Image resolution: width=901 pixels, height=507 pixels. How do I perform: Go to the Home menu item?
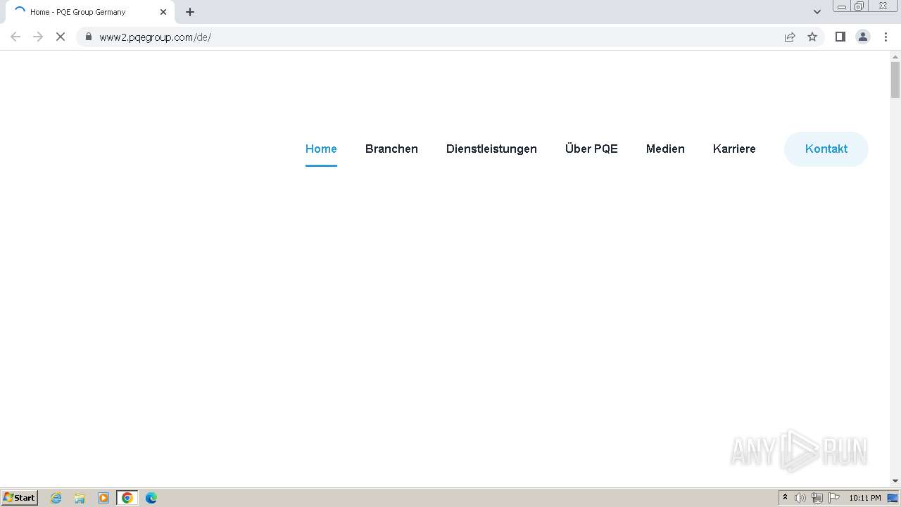(x=321, y=149)
